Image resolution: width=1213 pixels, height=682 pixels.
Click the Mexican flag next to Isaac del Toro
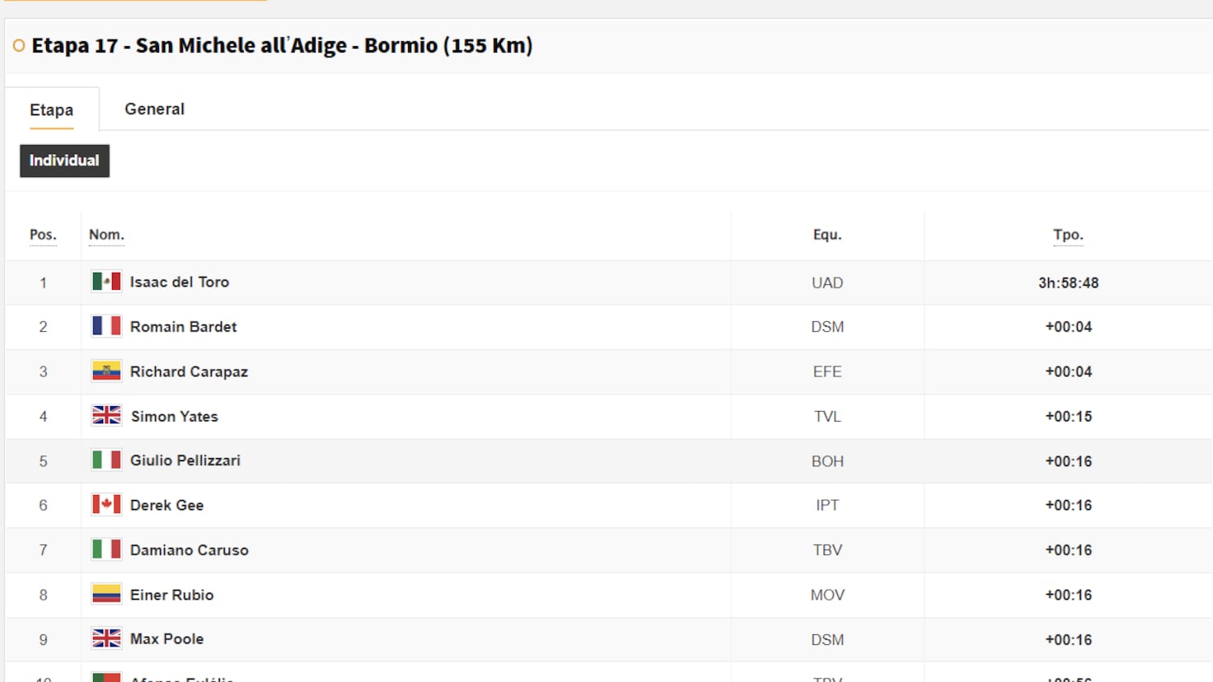click(106, 282)
